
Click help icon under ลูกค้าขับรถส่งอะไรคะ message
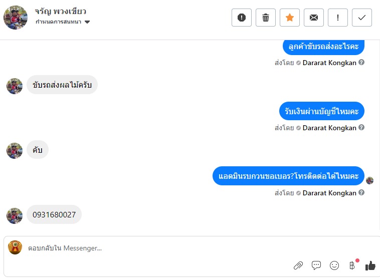[361, 62]
